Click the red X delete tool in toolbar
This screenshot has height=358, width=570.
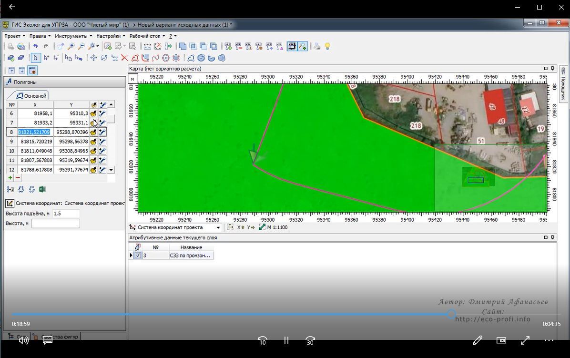(x=124, y=58)
